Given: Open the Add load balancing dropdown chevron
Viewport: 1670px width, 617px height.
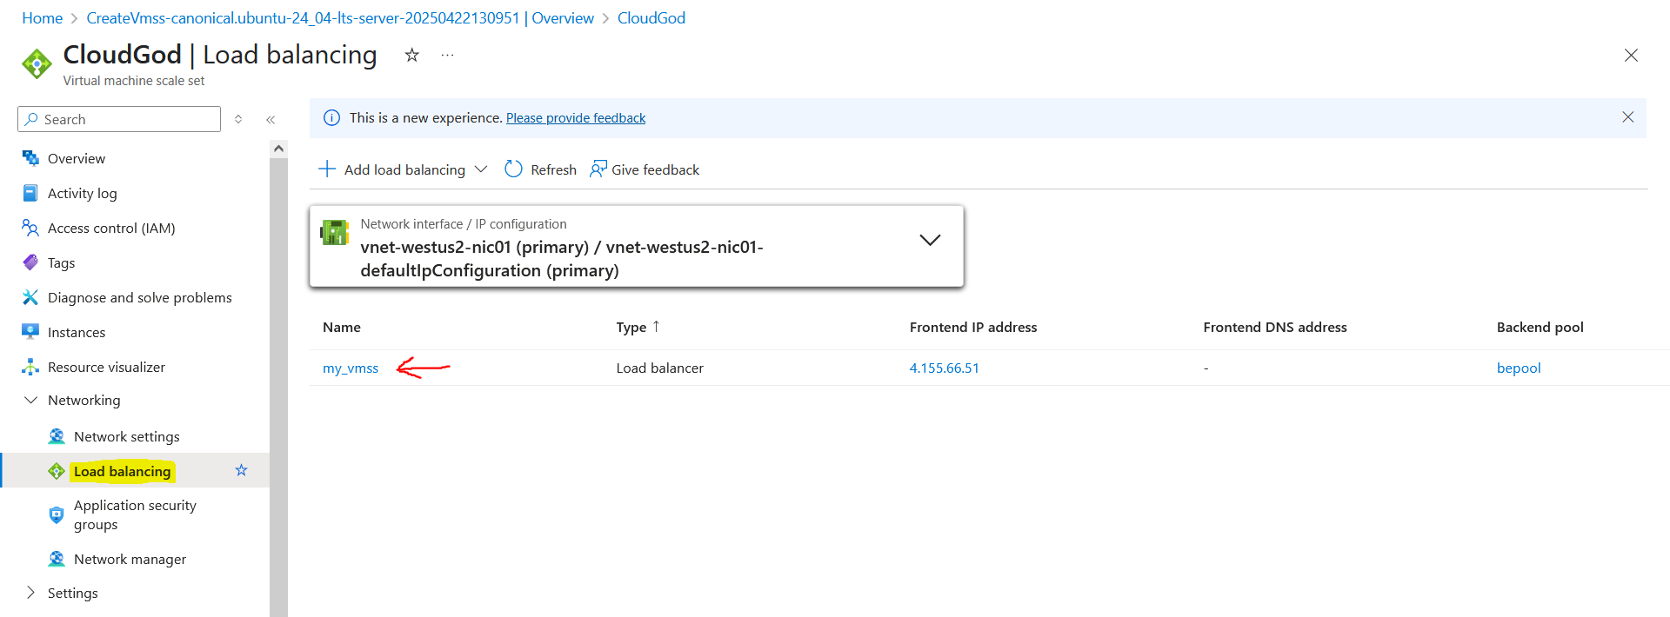Looking at the screenshot, I should click(481, 169).
